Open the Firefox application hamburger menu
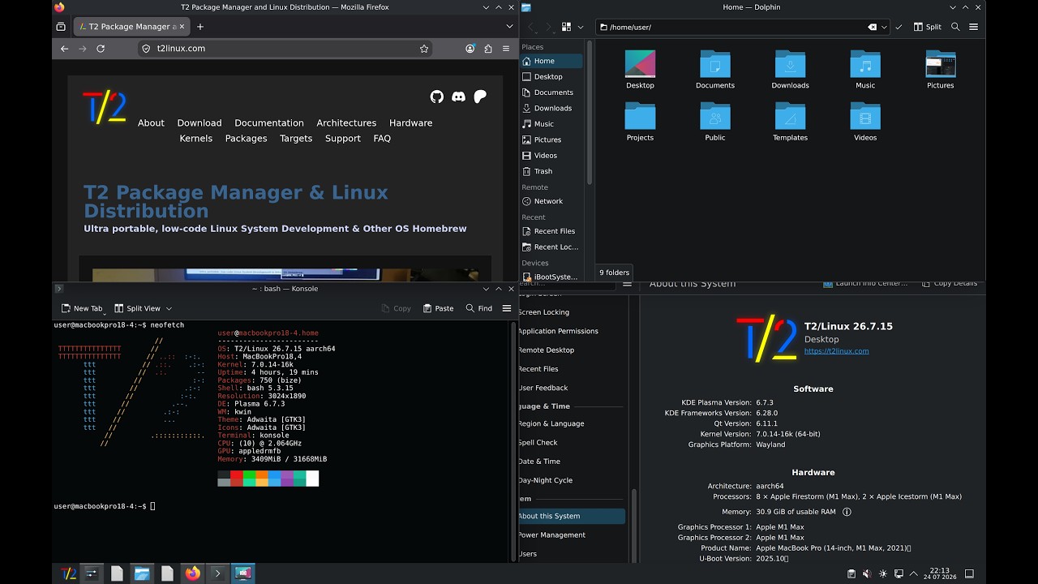This screenshot has width=1038, height=584. pyautogui.click(x=508, y=49)
